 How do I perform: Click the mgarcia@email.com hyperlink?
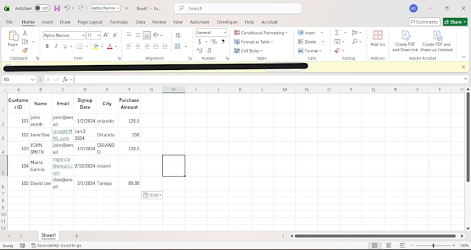[62, 166]
